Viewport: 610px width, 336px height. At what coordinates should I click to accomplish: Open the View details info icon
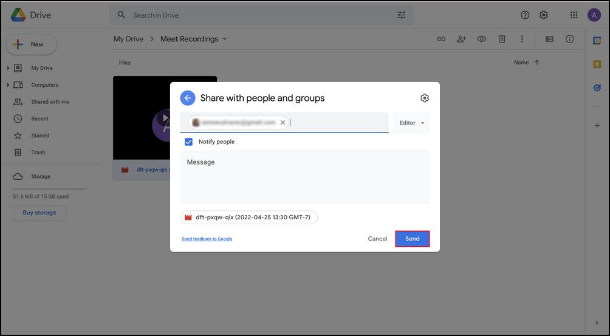coord(569,39)
